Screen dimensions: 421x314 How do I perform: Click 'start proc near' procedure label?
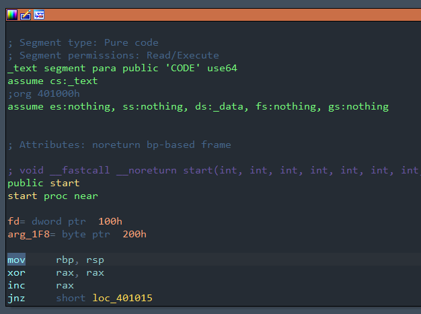click(52, 196)
